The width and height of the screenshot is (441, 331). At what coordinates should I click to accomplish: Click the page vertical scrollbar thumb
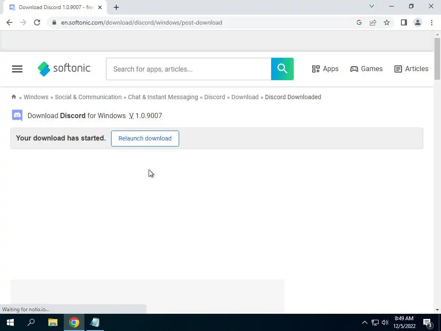pyautogui.click(x=437, y=59)
